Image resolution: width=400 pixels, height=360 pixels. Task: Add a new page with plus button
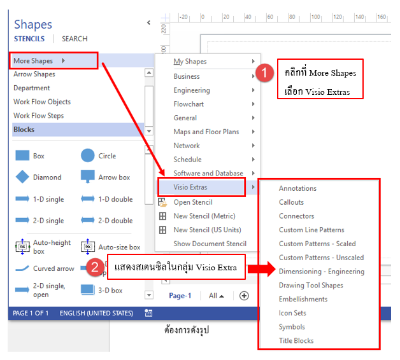tap(243, 296)
